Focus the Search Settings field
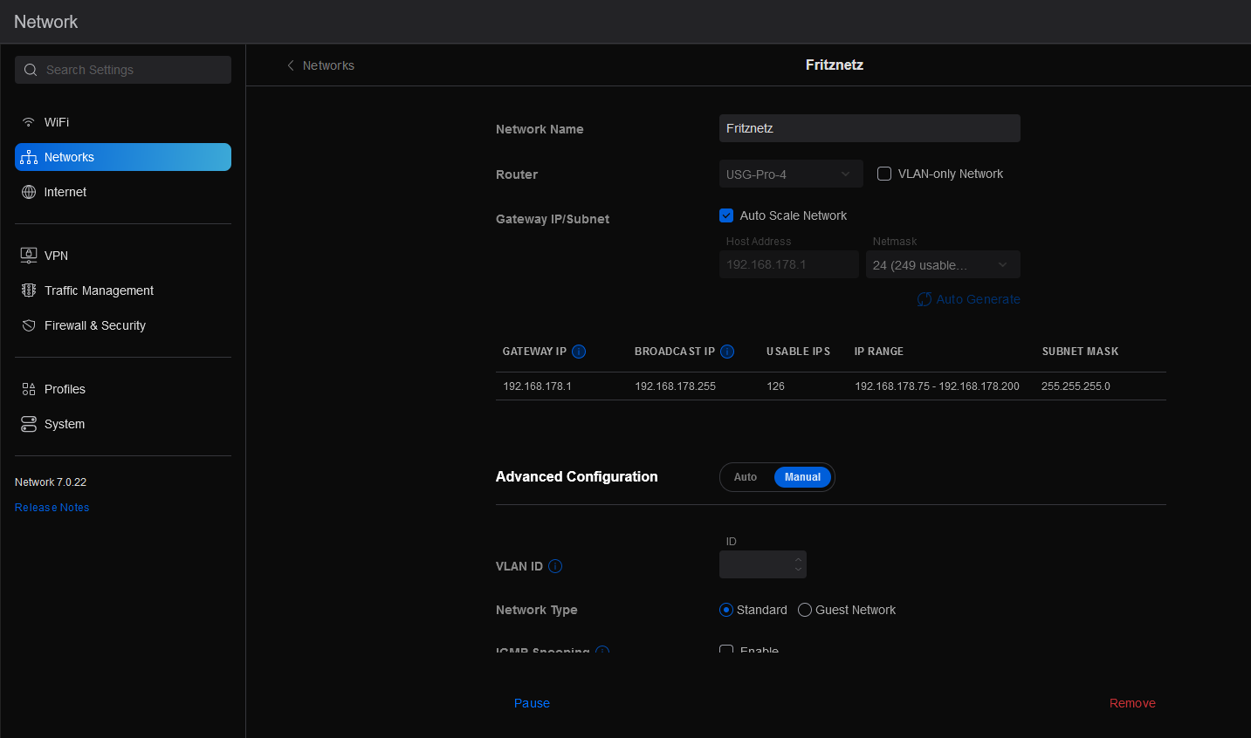The image size is (1251, 738). (123, 70)
